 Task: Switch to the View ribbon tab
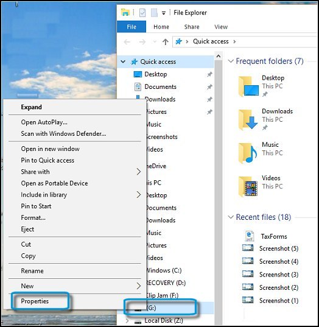tap(221, 27)
